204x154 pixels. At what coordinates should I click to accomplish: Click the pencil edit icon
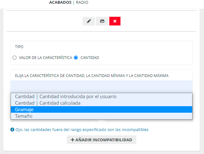tap(89, 21)
